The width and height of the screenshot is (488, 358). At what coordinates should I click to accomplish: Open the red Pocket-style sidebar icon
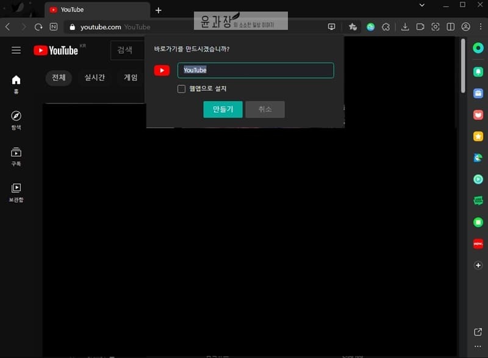pos(478,114)
